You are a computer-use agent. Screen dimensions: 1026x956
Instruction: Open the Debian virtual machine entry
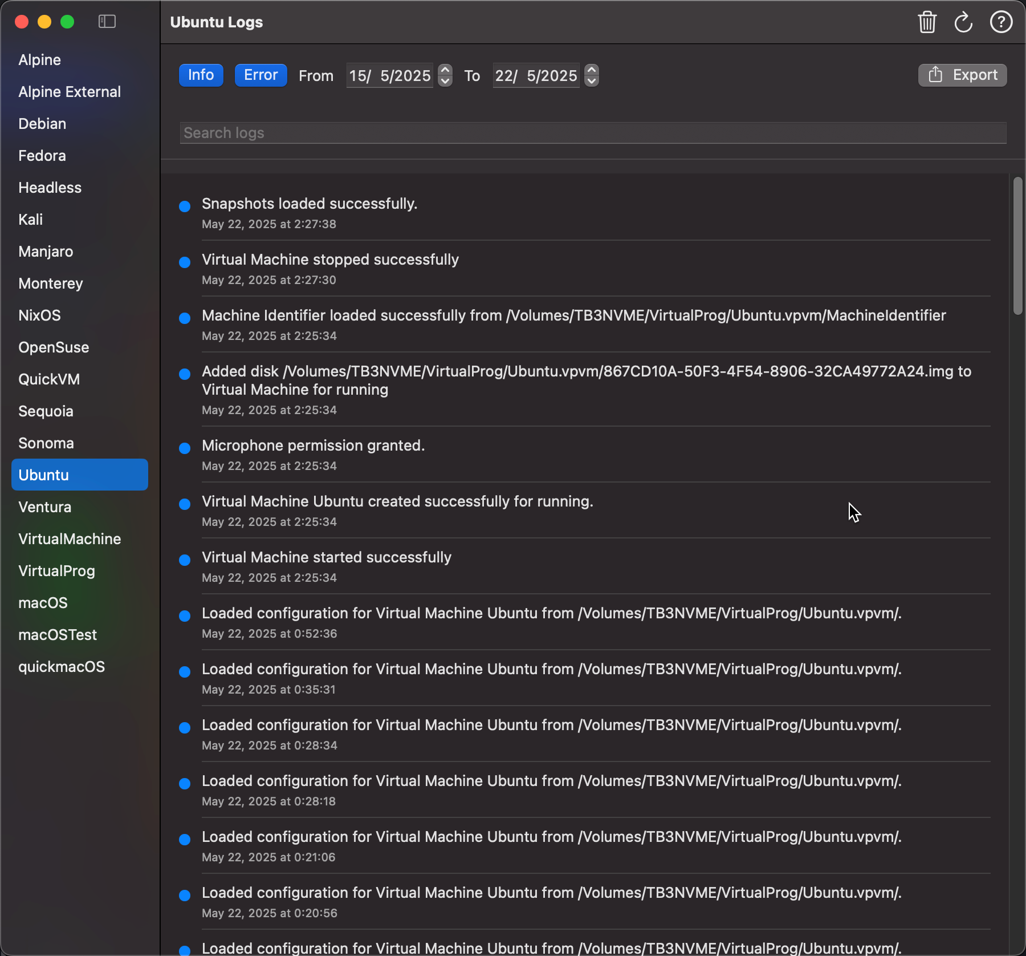pos(42,123)
